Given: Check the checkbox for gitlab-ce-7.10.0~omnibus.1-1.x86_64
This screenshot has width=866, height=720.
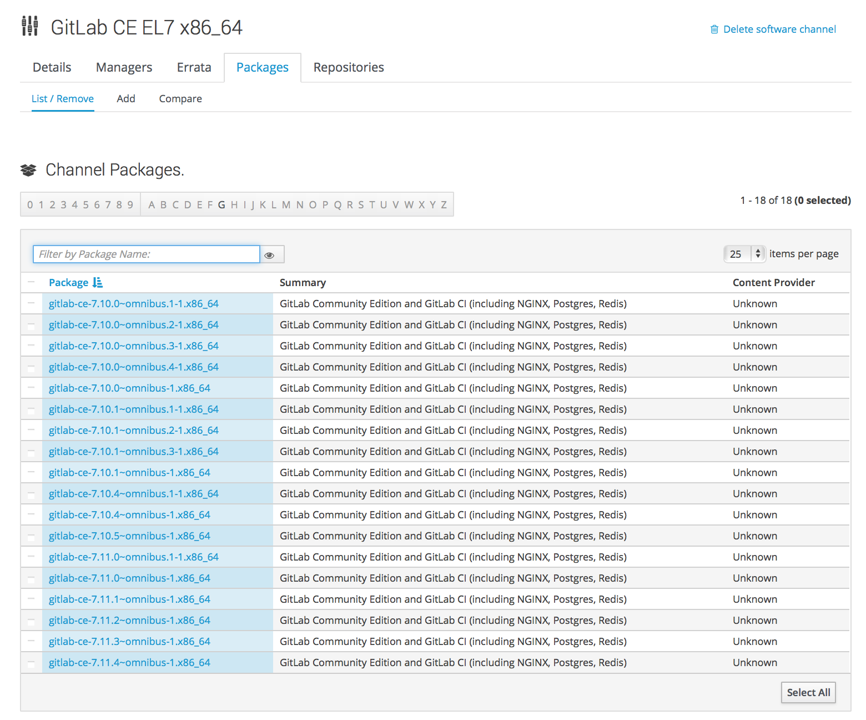Looking at the screenshot, I should click(32, 303).
